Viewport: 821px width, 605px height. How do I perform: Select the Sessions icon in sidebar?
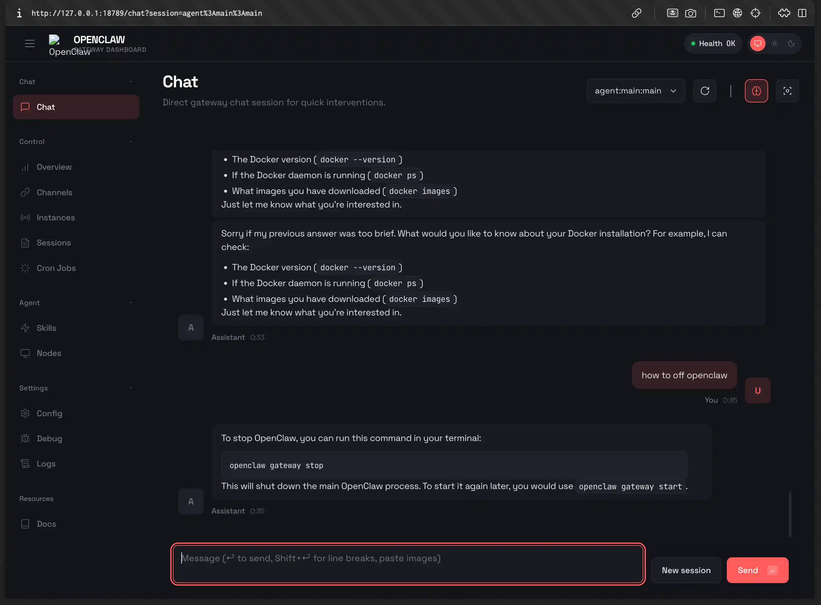pos(25,243)
